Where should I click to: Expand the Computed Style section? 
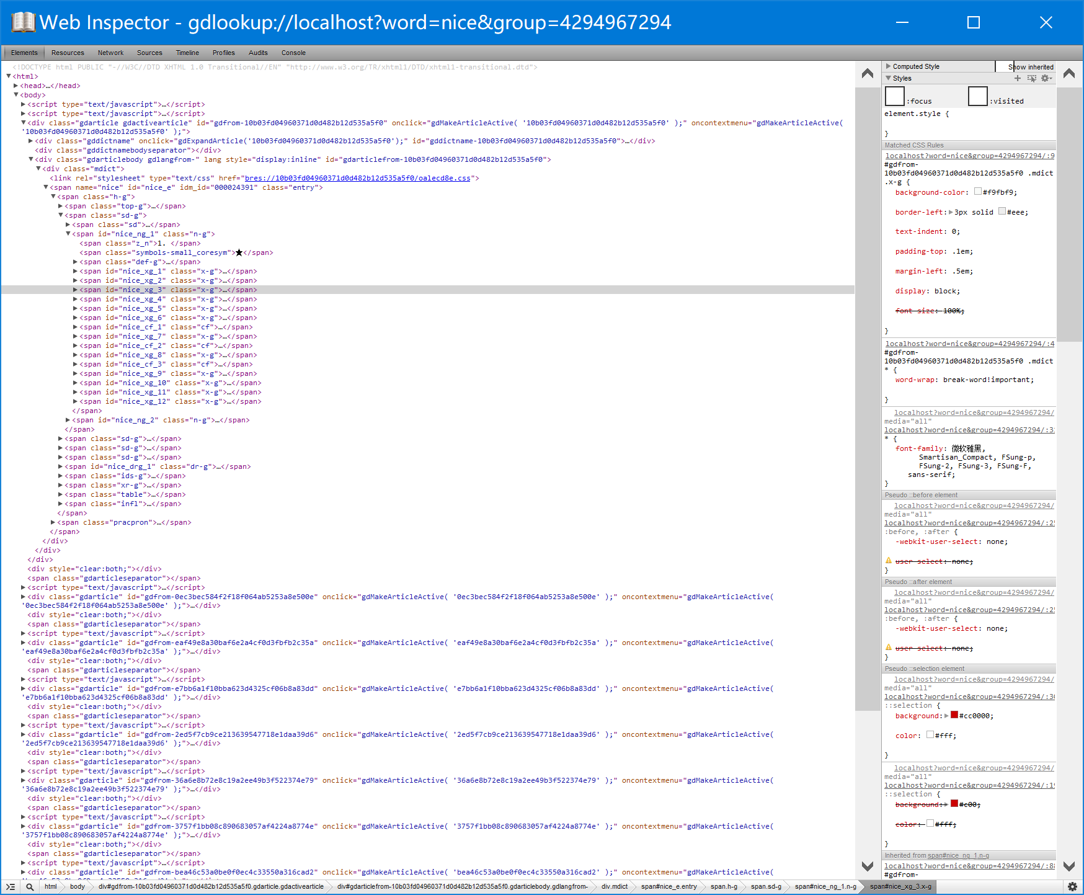pos(889,66)
